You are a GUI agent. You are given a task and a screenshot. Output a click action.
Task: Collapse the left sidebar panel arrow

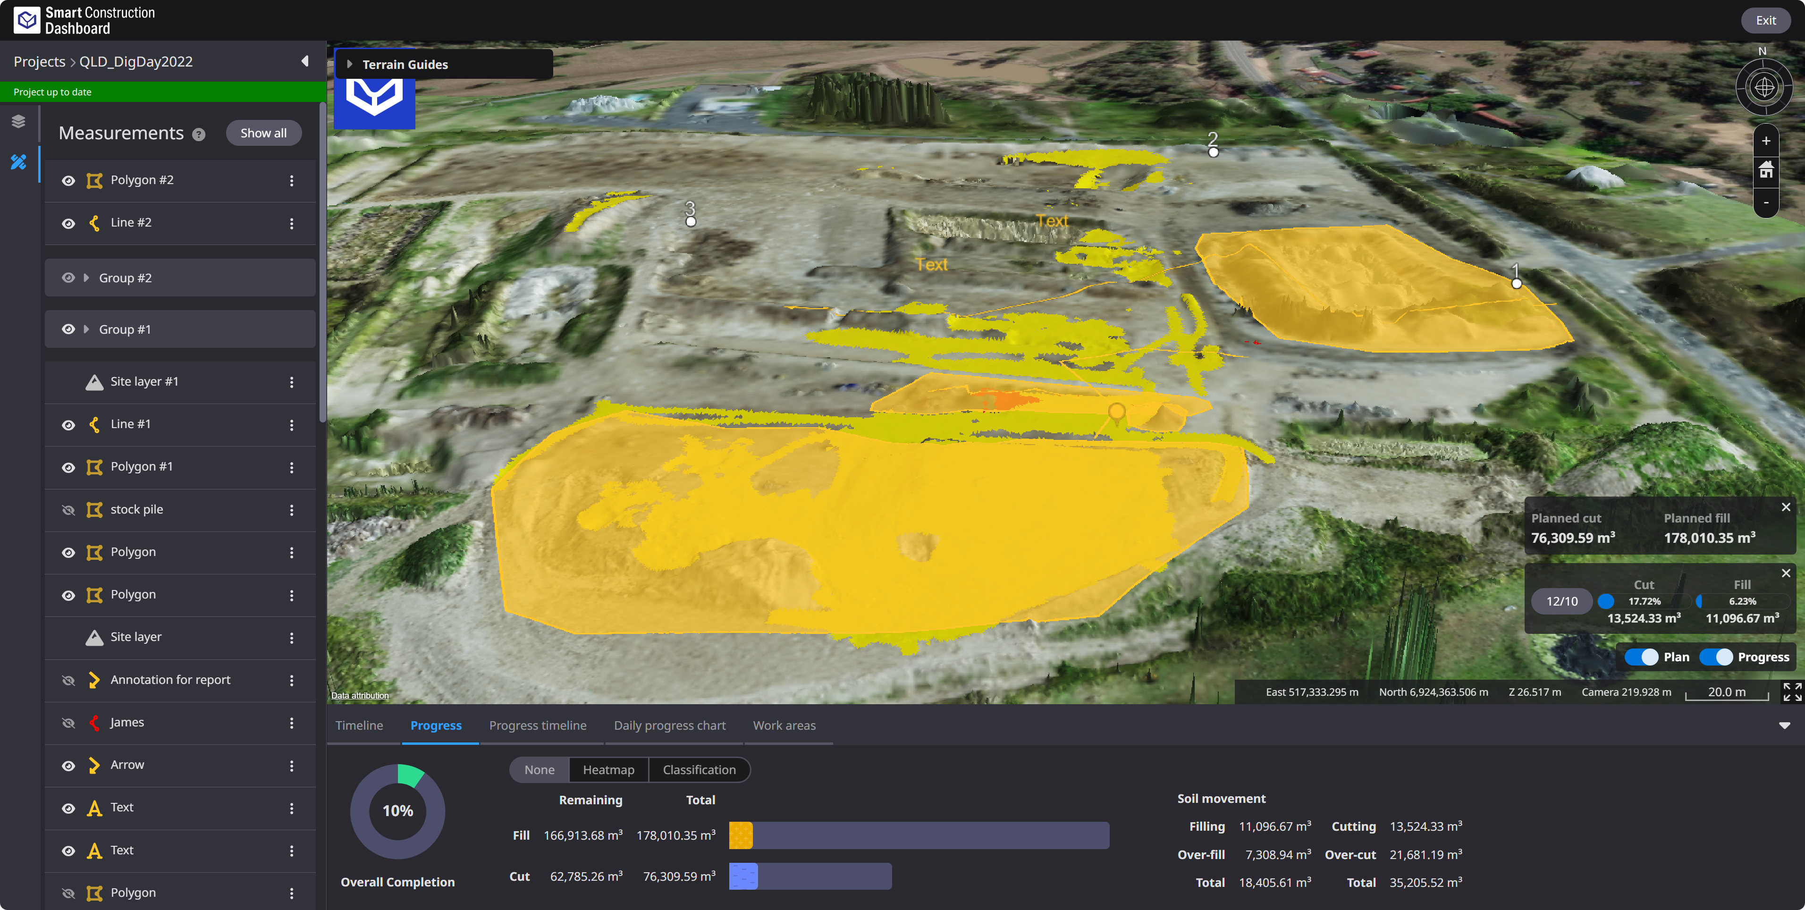click(x=305, y=61)
